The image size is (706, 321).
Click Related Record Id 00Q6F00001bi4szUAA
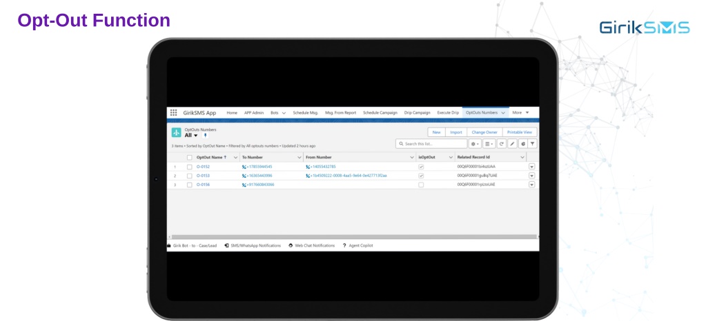(x=476, y=167)
